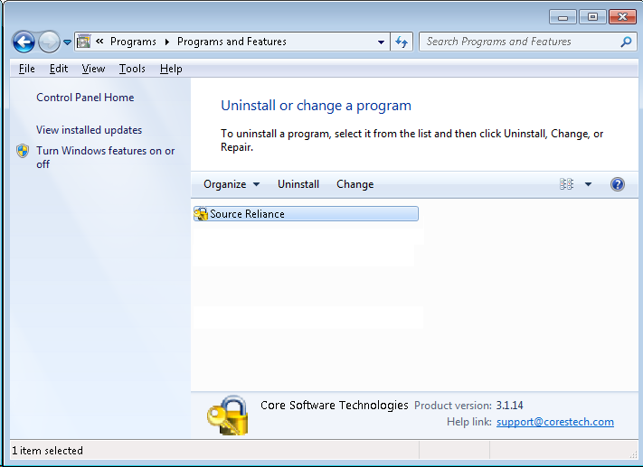Change view using the views icon
Screen dimensions: 643x467
tap(566, 184)
